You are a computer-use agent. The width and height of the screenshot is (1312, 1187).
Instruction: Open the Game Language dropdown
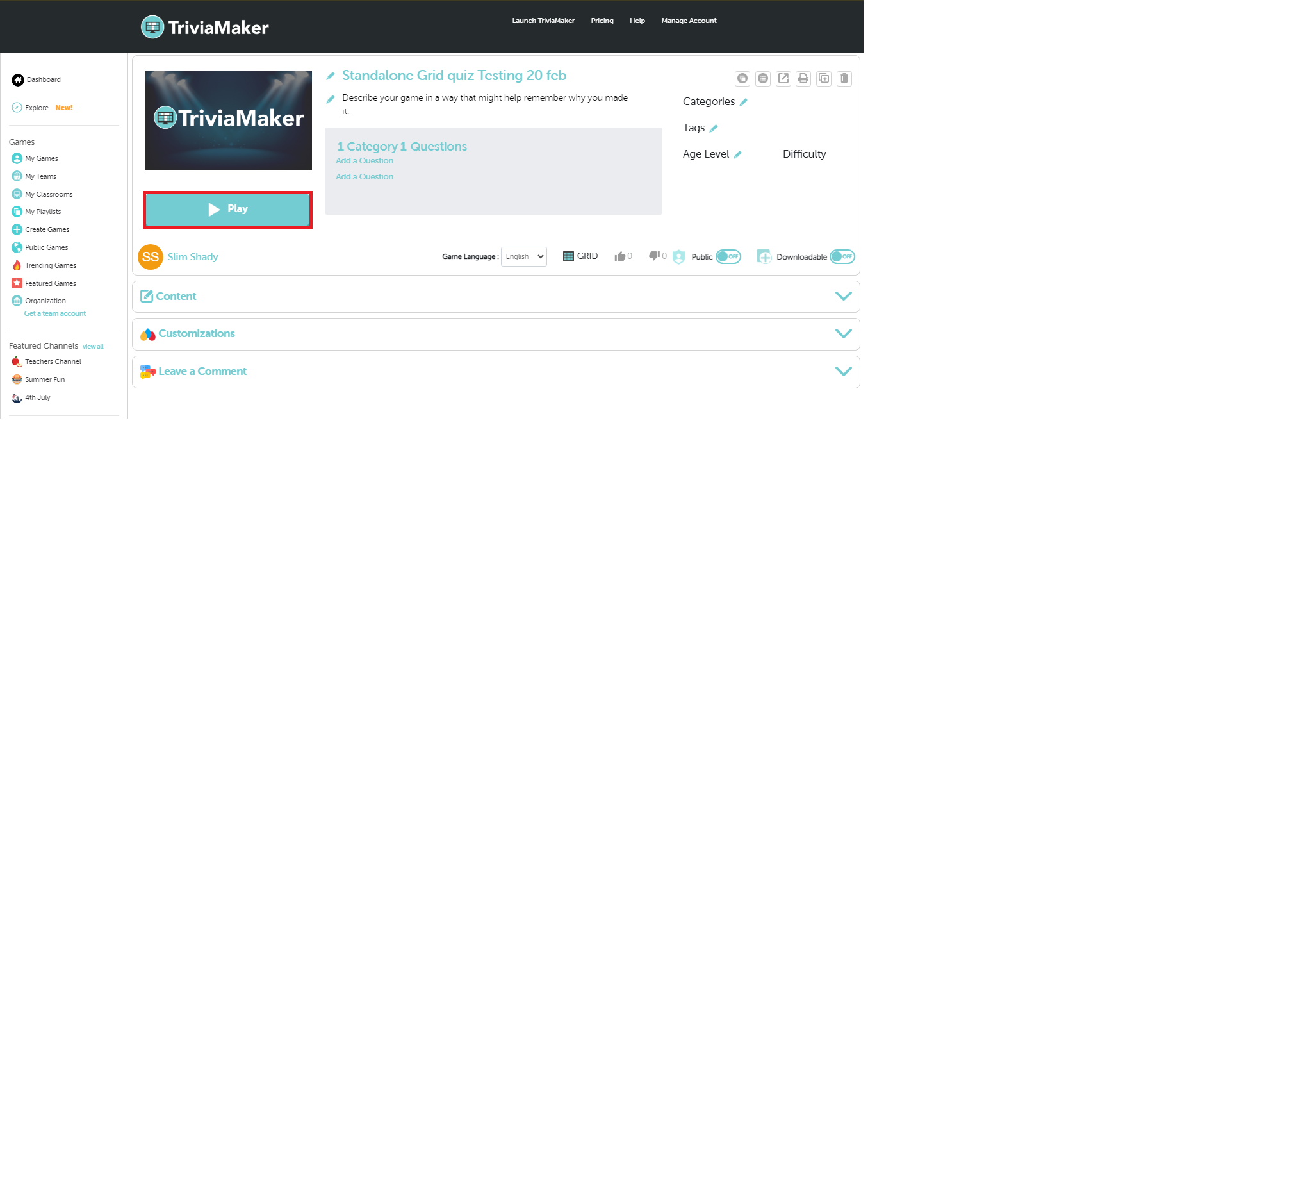[523, 256]
